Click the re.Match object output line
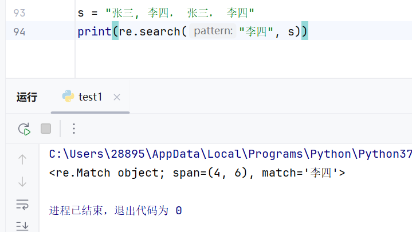 pos(197,173)
